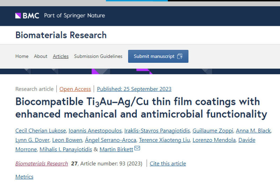
Task: Open author Lynn G. Dover
Action: [x=32, y=140]
